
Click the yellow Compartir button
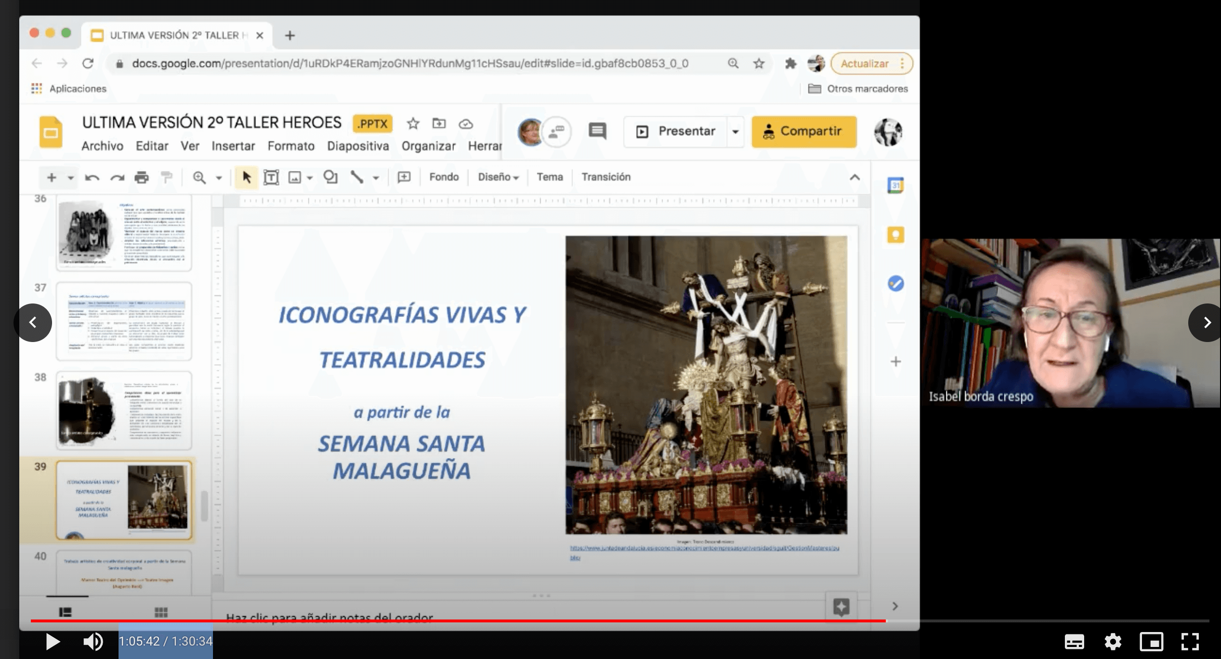(x=804, y=132)
